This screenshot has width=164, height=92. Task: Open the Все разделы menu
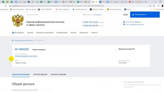(x=18, y=33)
